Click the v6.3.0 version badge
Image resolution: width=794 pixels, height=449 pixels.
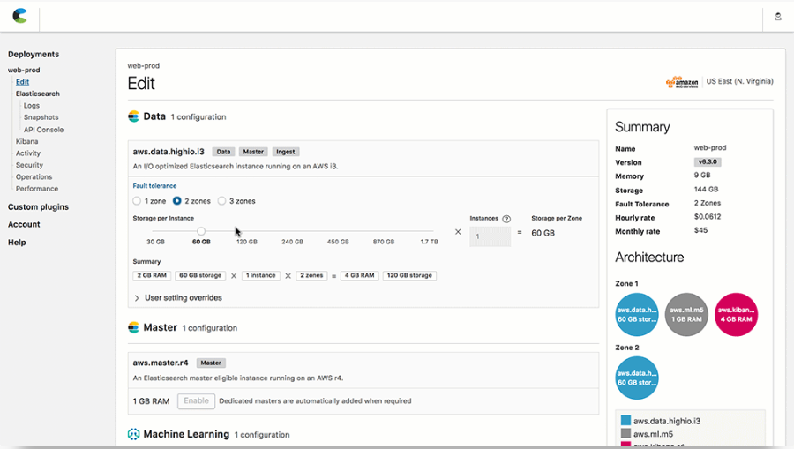708,162
